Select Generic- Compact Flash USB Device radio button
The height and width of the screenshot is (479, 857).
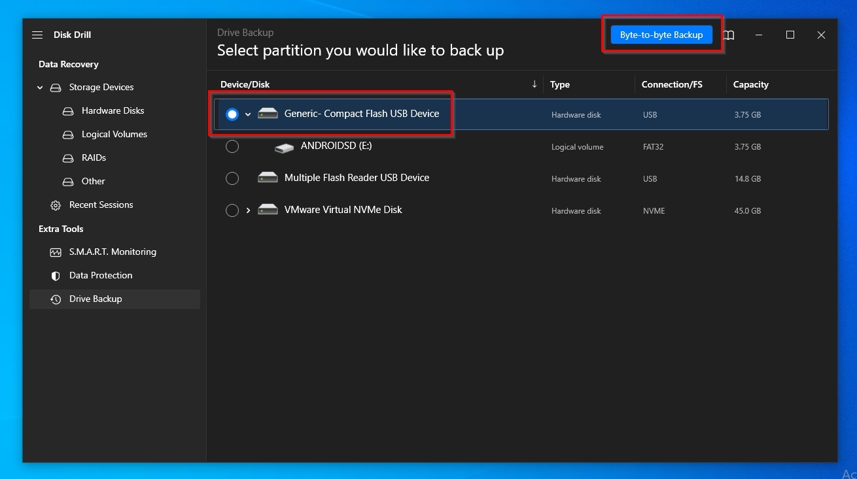[x=232, y=114]
